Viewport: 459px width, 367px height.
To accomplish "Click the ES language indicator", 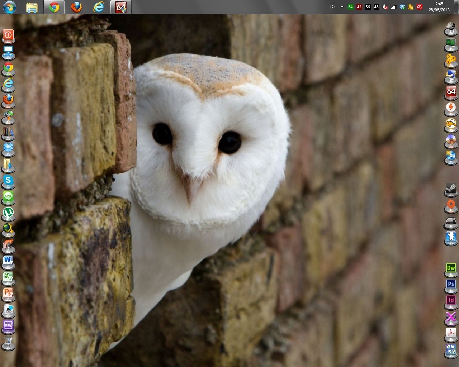I will (x=332, y=6).
